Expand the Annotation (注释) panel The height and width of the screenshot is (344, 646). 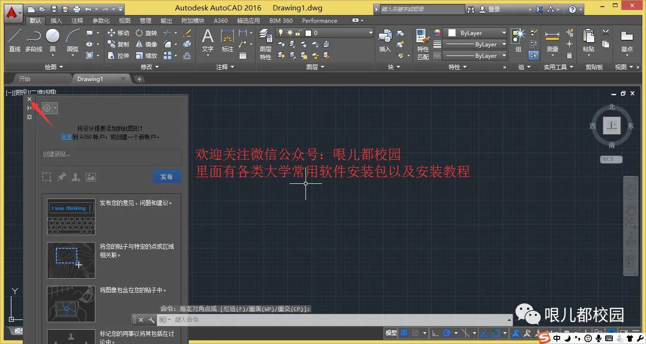click(x=225, y=67)
